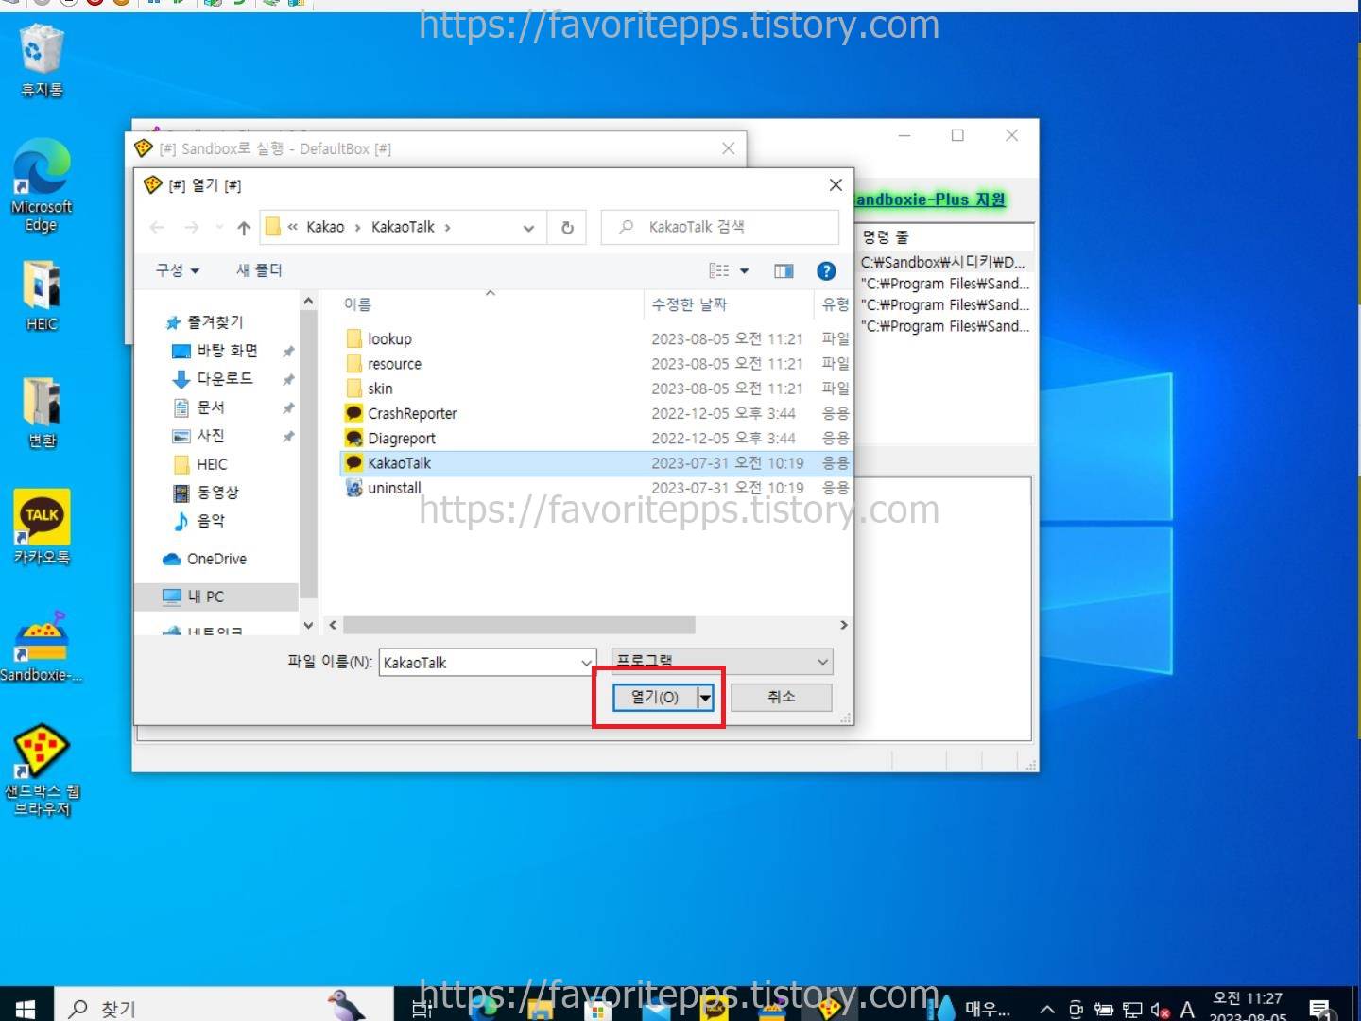Open the 열기 button split arrow
The width and height of the screenshot is (1361, 1021).
point(705,697)
